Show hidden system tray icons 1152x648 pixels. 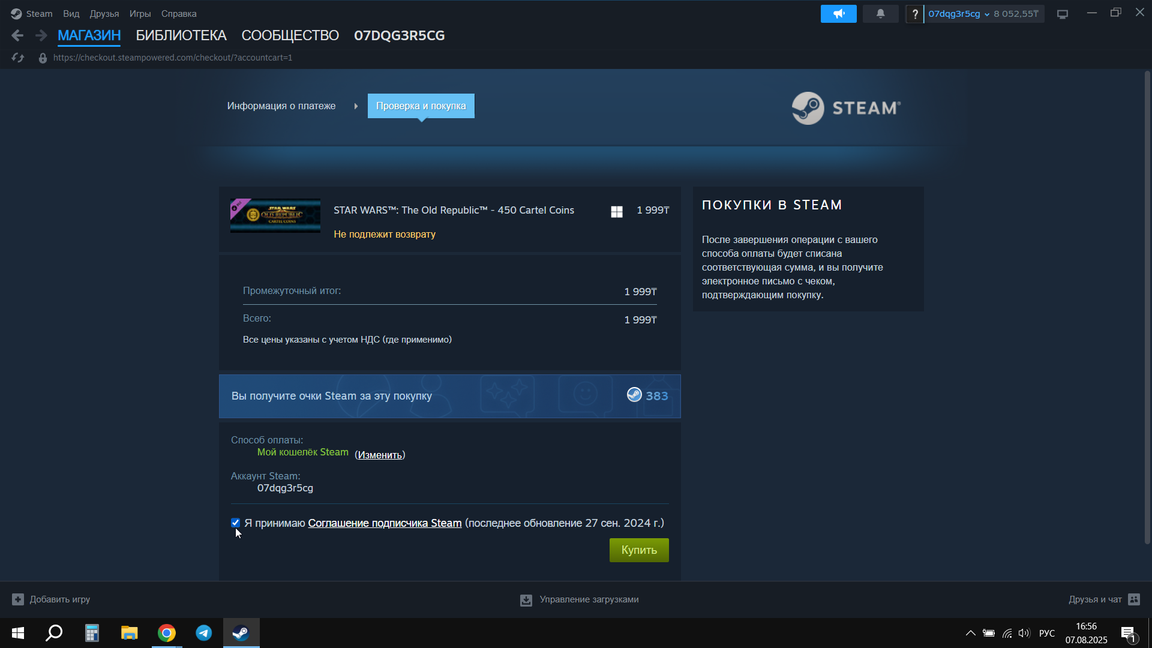pos(970,633)
